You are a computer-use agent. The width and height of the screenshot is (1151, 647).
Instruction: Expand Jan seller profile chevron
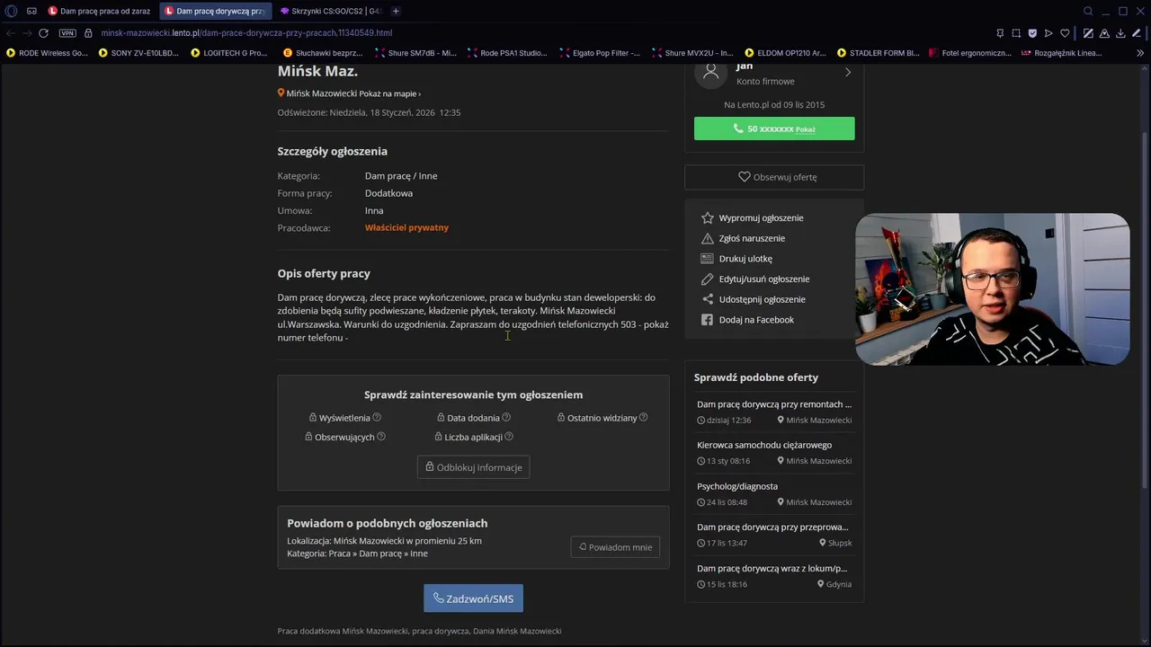coord(847,73)
